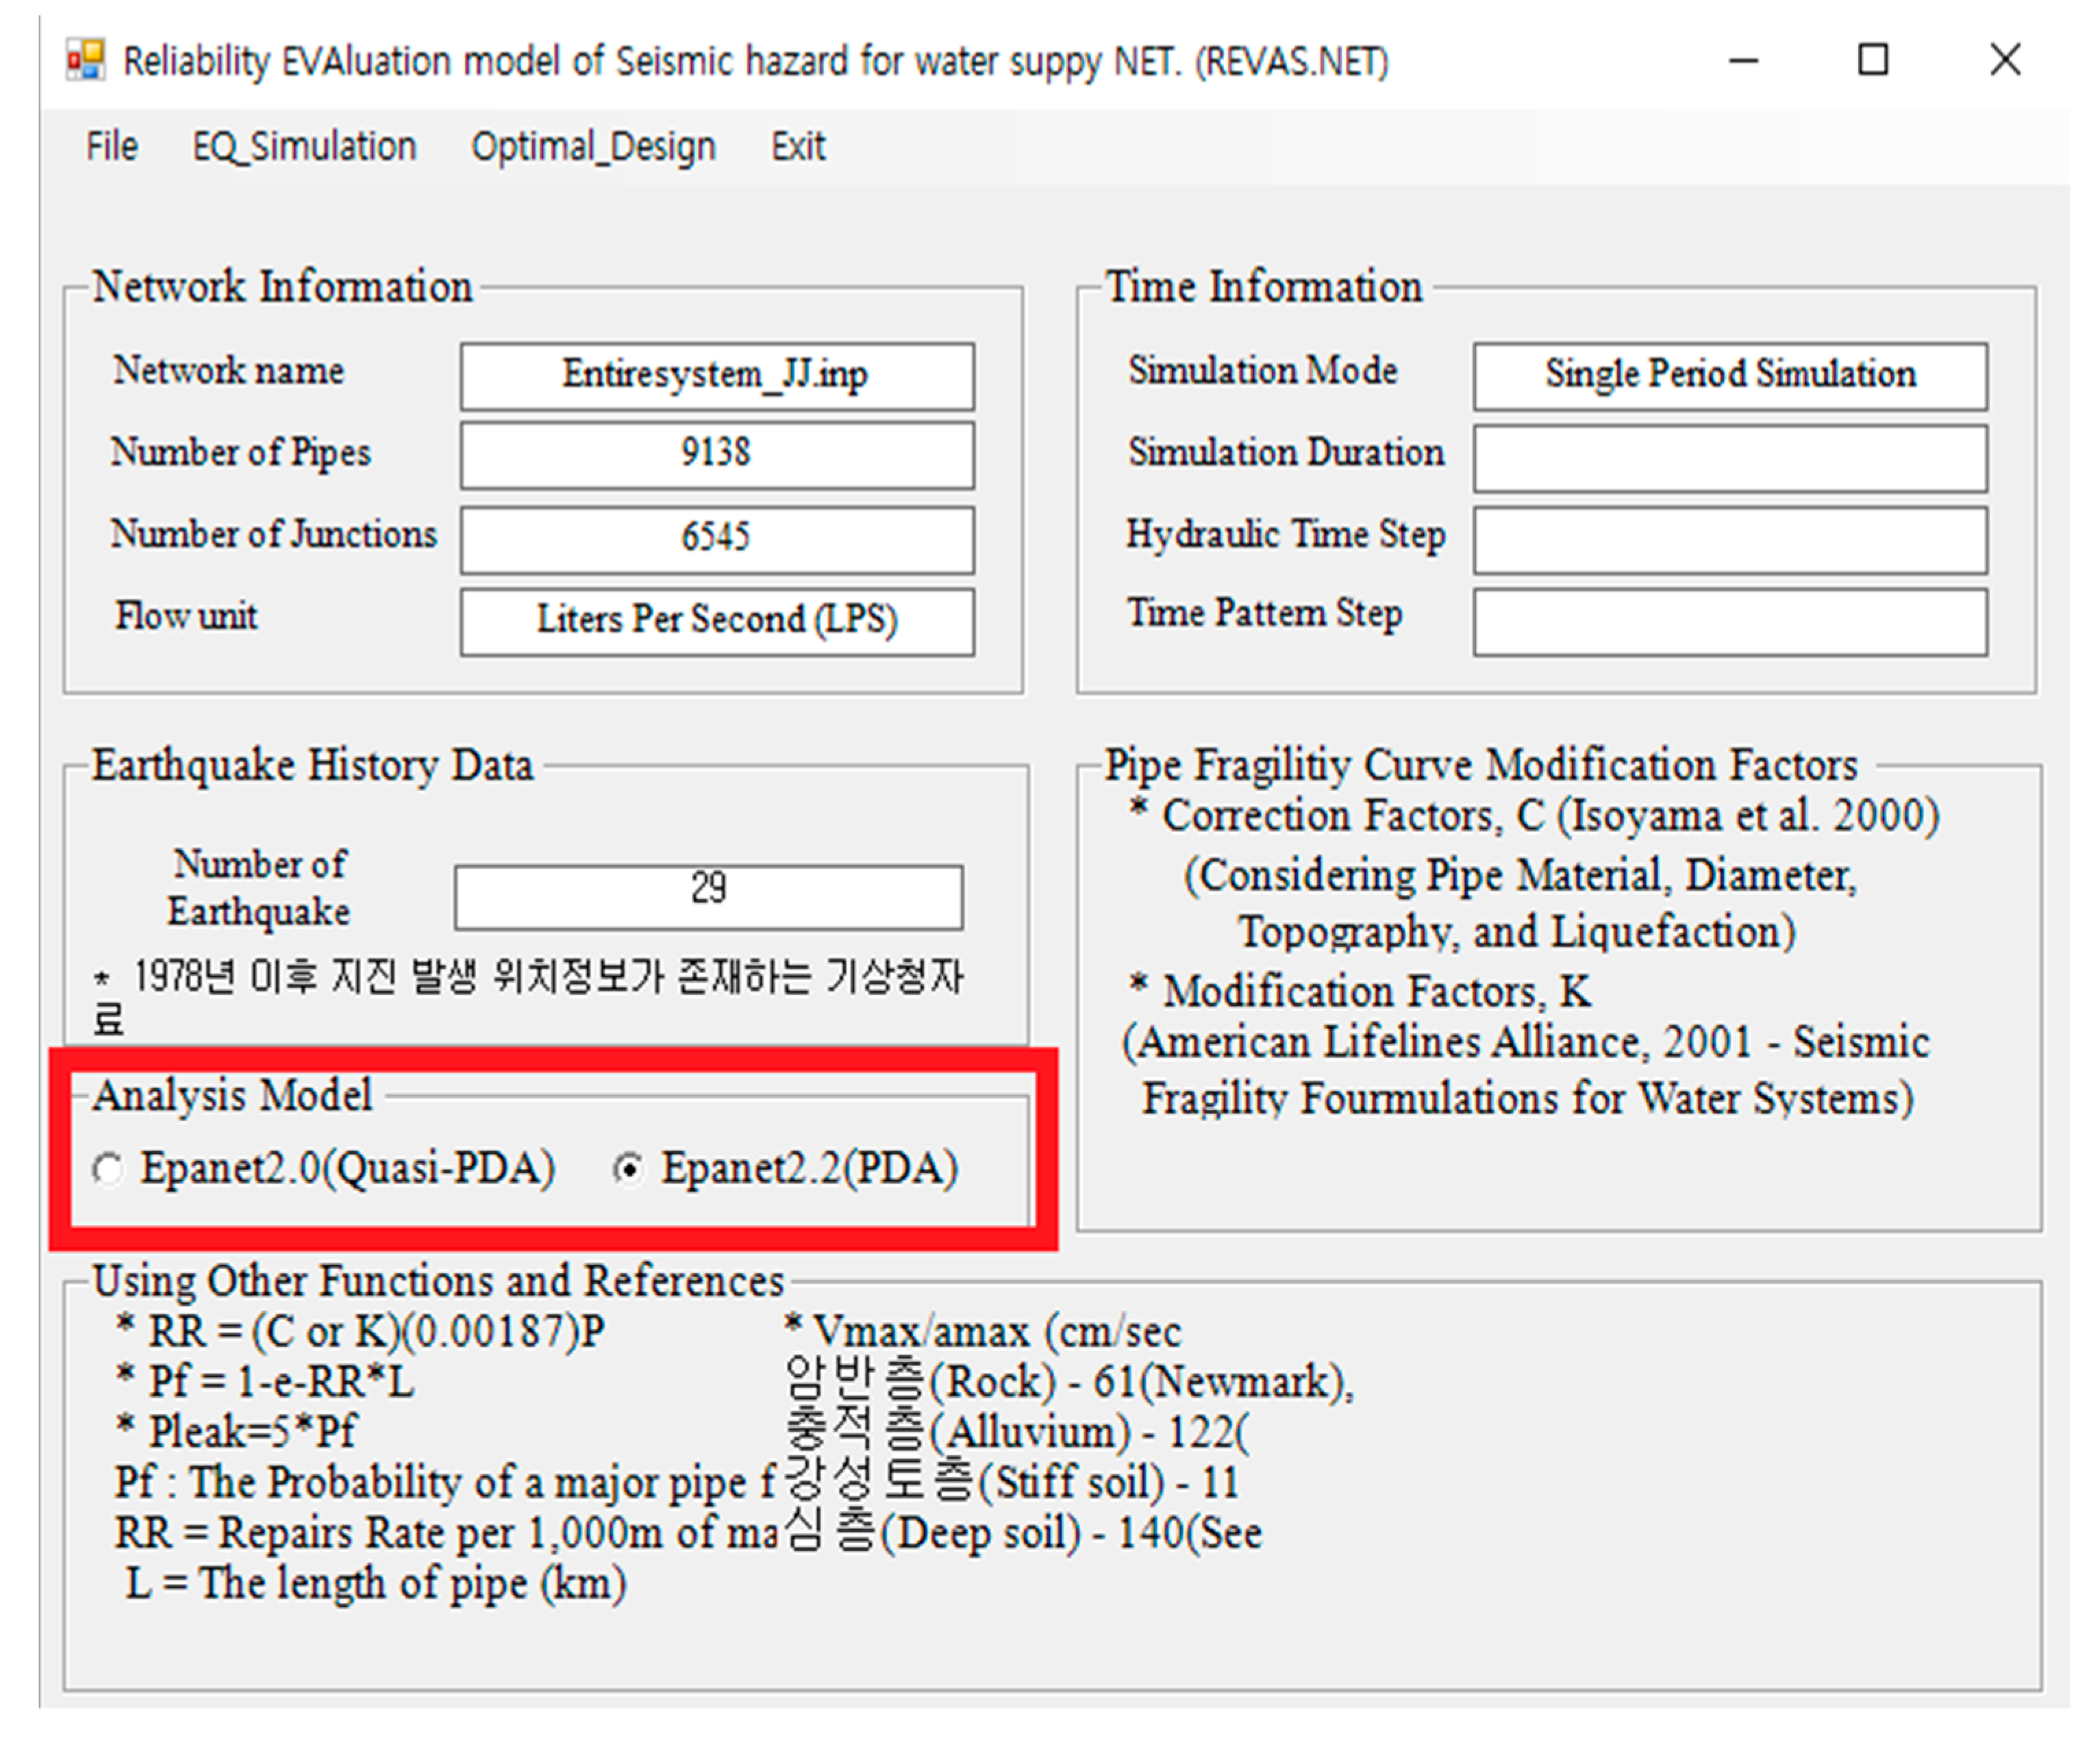Click the Korean note about 1978 earthquake data
This screenshot has width=2100, height=1740.
tap(530, 997)
